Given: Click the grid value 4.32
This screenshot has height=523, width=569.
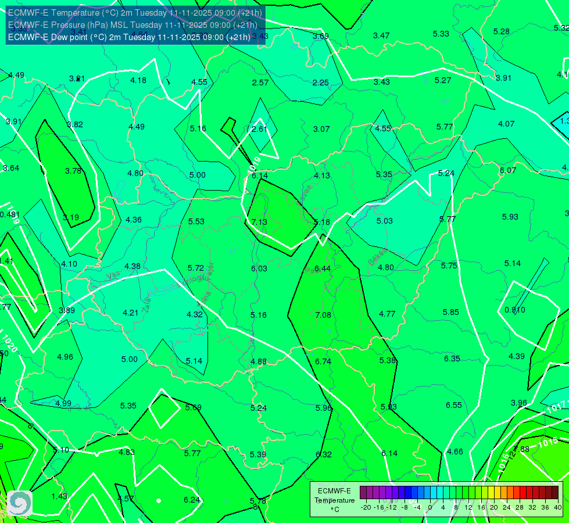Looking at the screenshot, I should click(x=195, y=314).
